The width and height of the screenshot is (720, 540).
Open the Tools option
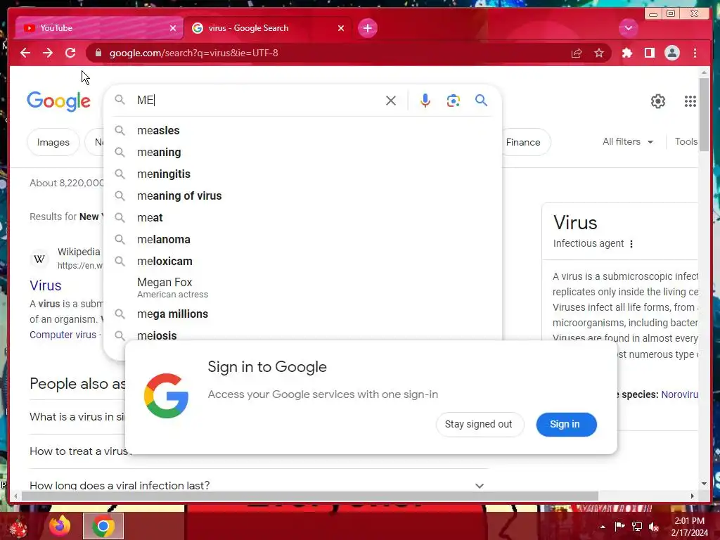[686, 142]
